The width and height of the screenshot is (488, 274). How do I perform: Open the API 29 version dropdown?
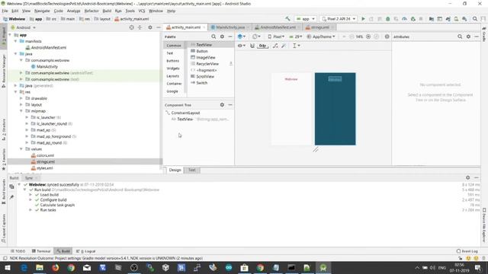pos(296,37)
